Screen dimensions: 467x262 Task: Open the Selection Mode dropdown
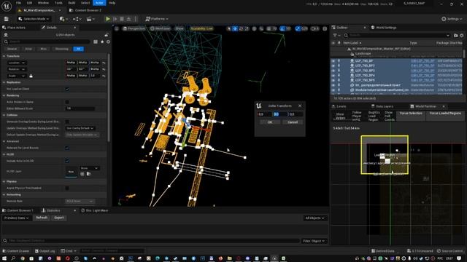click(34, 19)
